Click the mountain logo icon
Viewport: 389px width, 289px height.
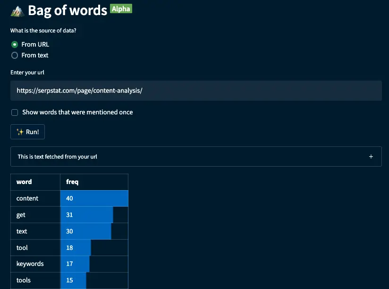(17, 11)
